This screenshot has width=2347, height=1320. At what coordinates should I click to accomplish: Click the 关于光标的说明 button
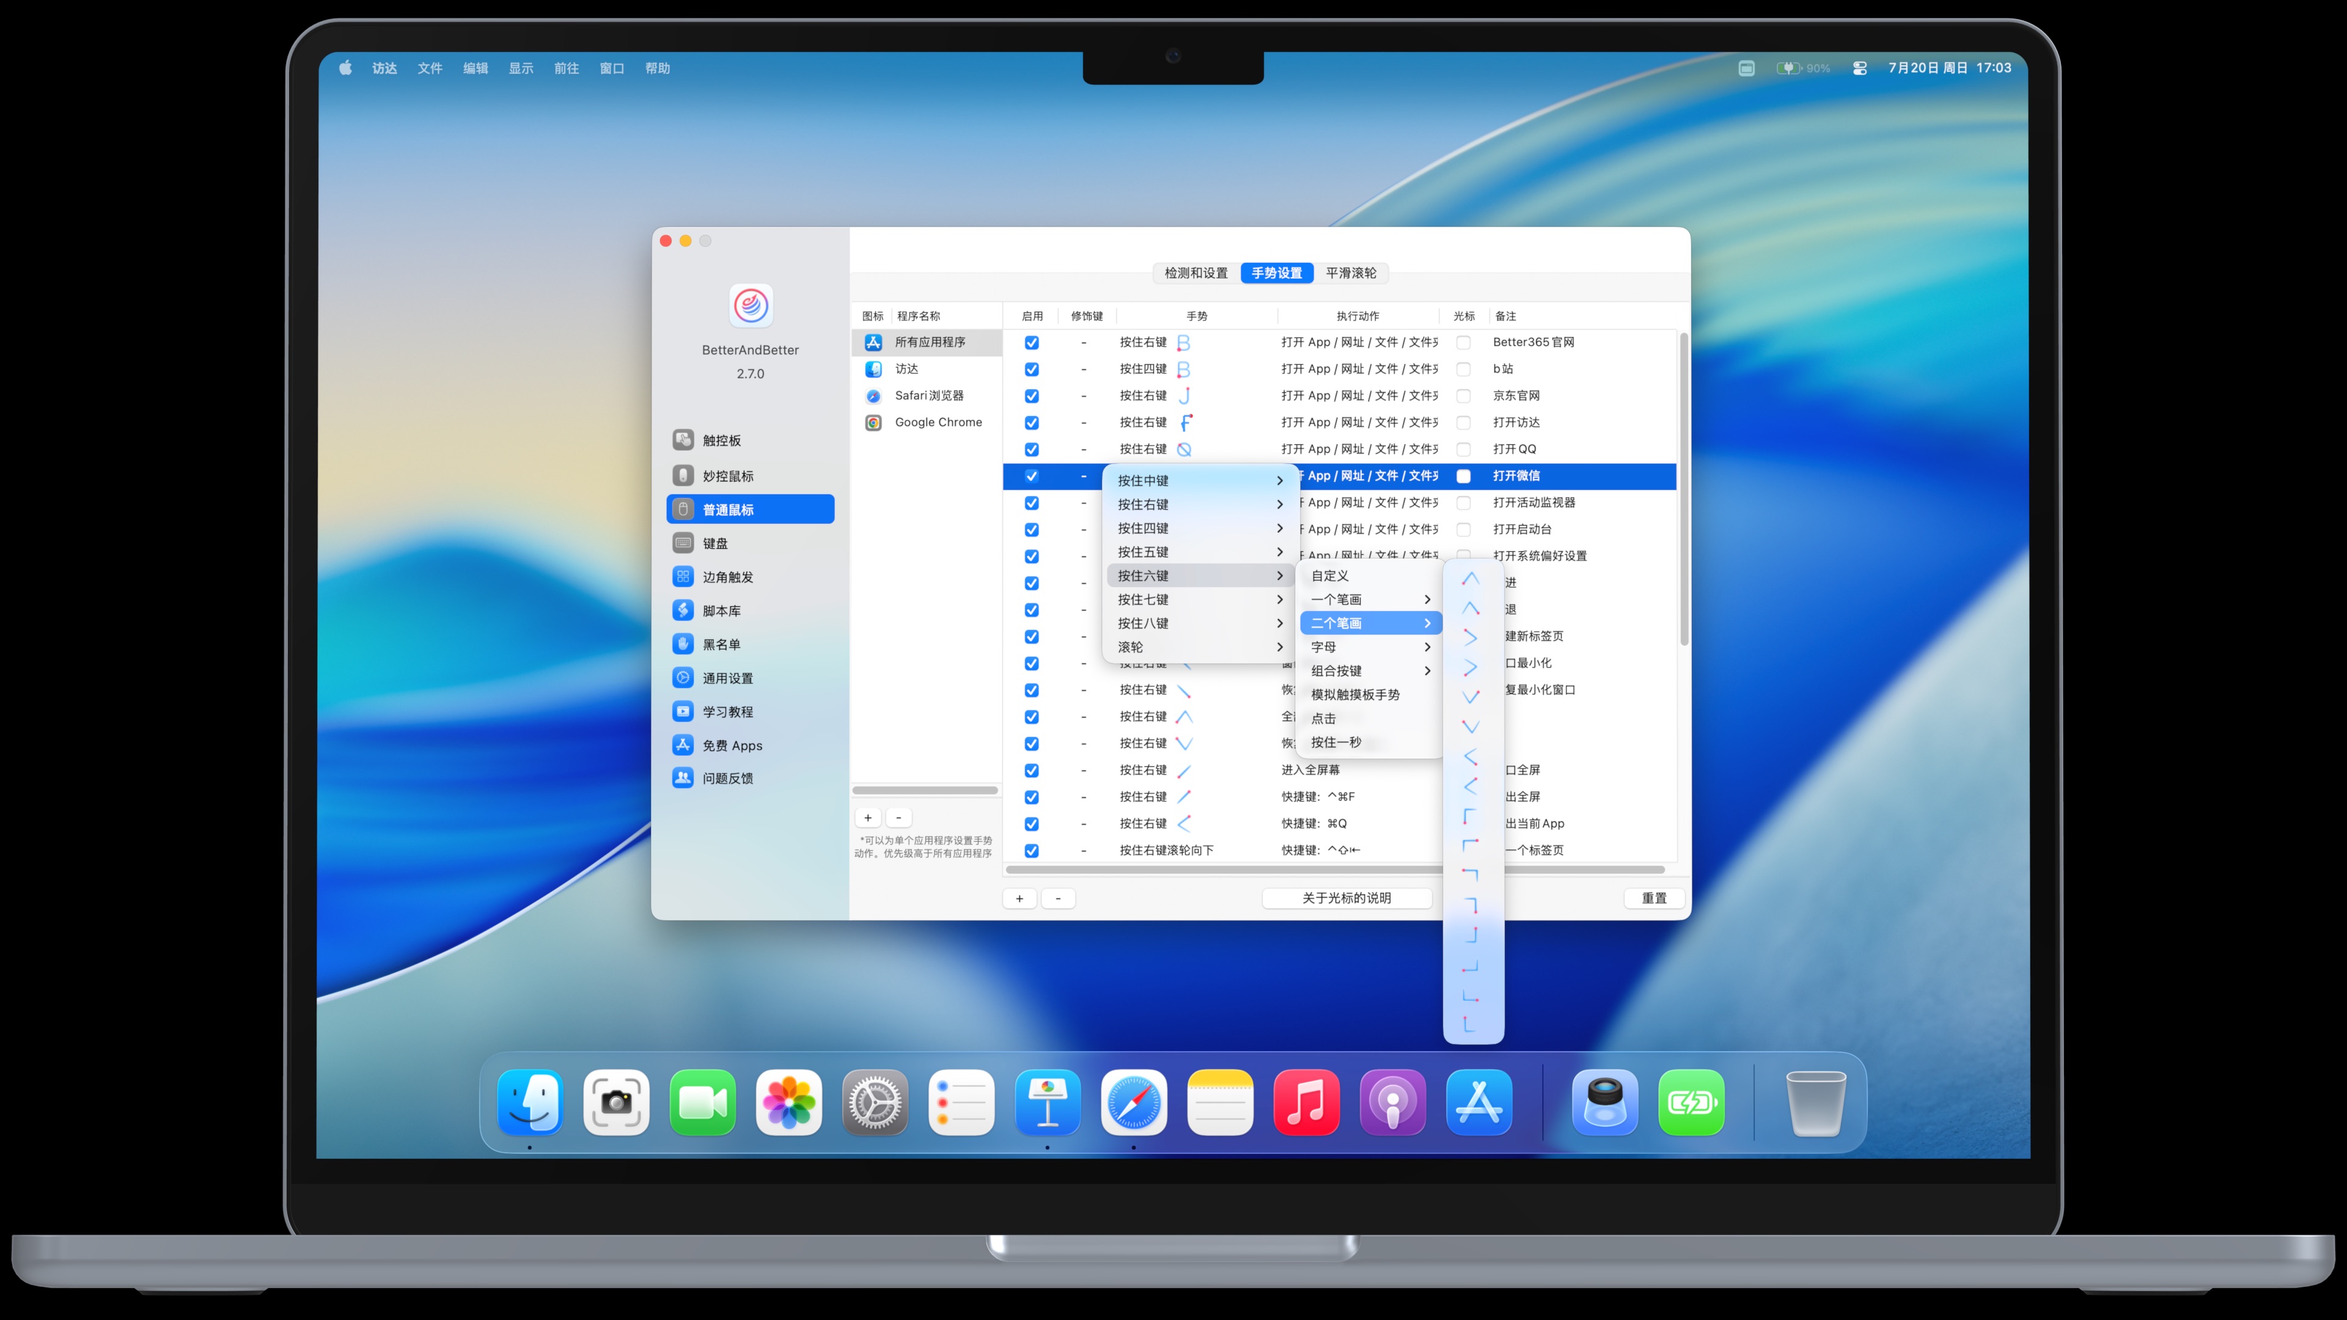tap(1346, 898)
